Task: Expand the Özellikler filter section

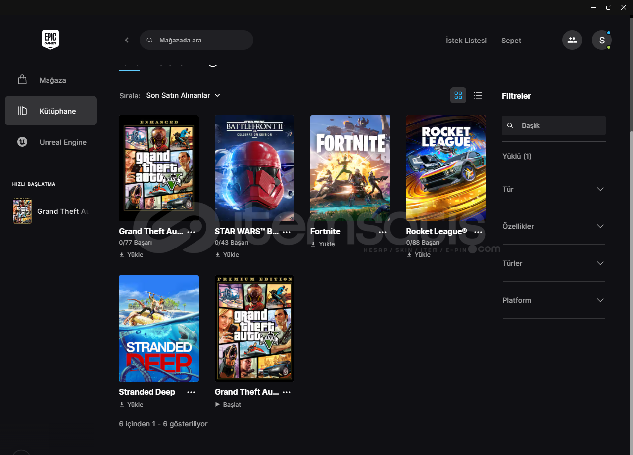Action: pyautogui.click(x=553, y=226)
